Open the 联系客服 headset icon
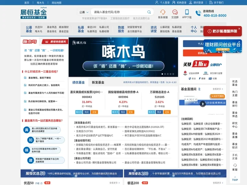 pyautogui.click(x=163, y=12)
